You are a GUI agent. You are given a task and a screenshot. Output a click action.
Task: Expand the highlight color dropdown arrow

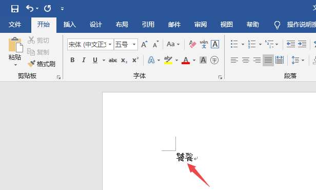(x=176, y=60)
